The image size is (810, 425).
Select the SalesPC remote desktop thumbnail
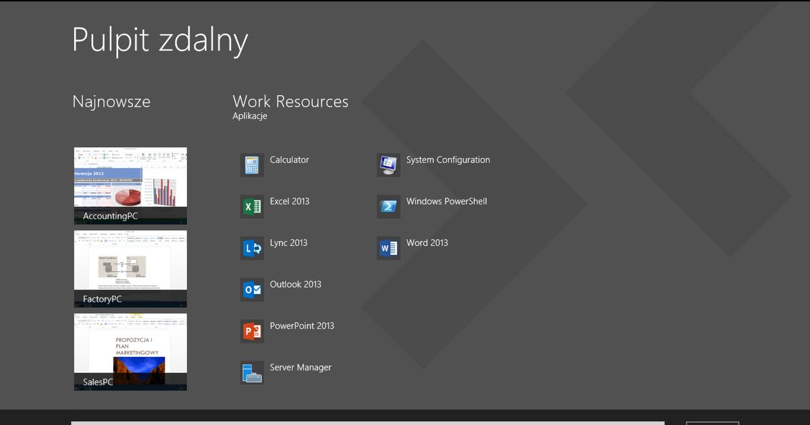click(130, 351)
